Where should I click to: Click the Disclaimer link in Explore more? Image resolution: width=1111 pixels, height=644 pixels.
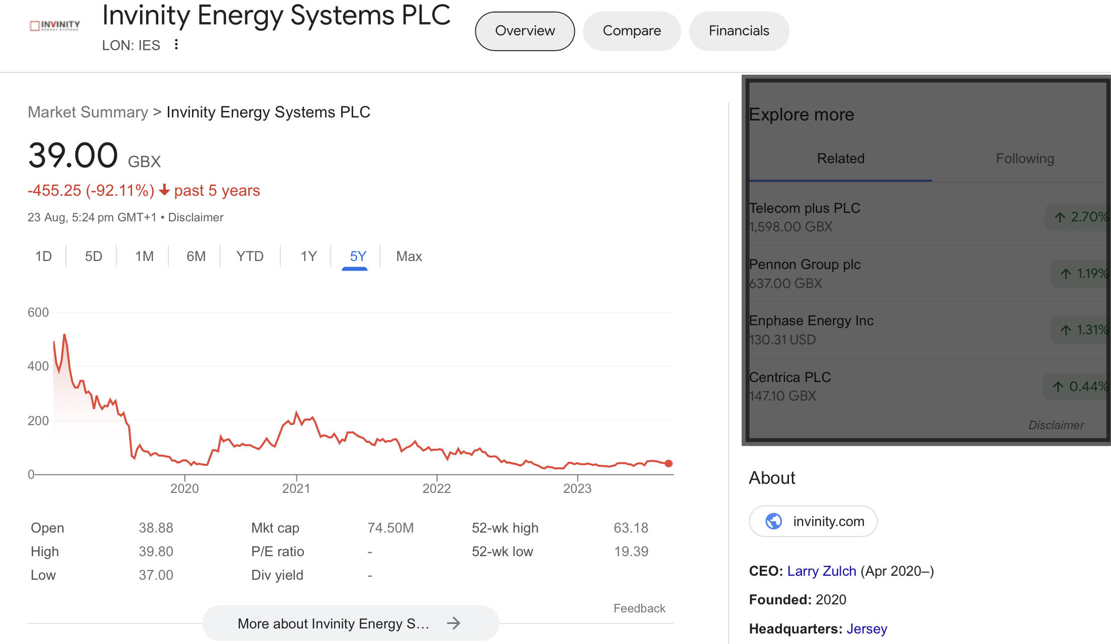(1056, 425)
